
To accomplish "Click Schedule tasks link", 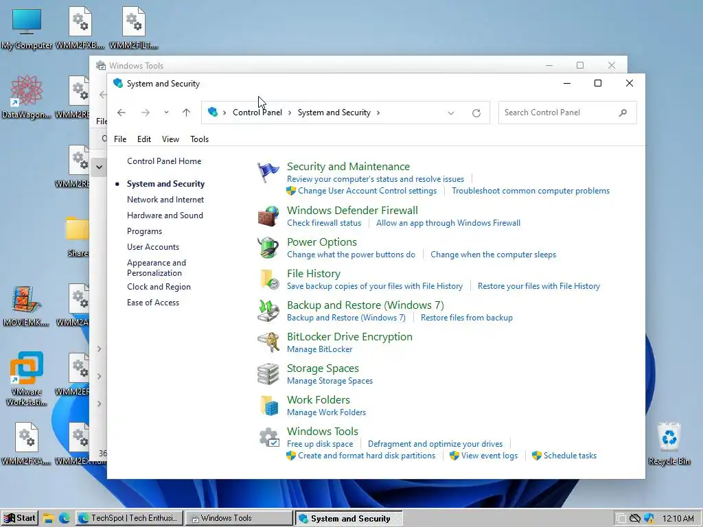I will tap(571, 456).
